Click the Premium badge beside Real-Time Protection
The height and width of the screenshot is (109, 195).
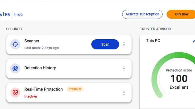click(x=75, y=89)
